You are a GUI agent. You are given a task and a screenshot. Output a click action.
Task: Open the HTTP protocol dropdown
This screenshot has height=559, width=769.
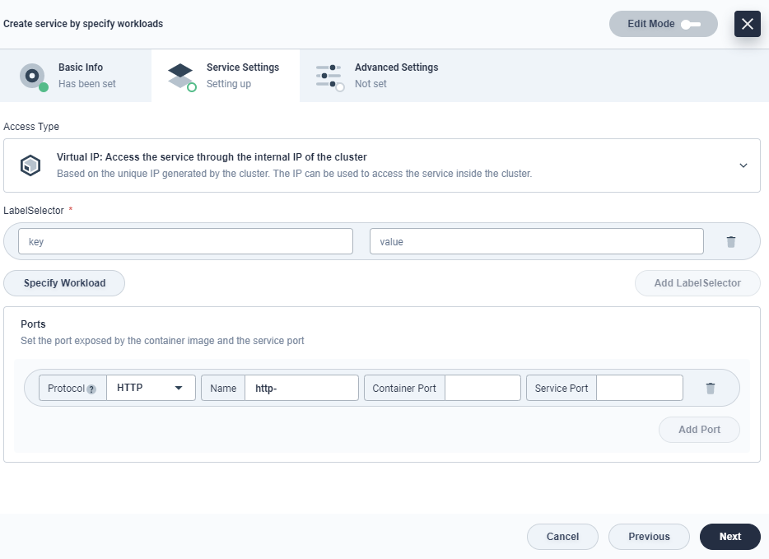point(151,388)
